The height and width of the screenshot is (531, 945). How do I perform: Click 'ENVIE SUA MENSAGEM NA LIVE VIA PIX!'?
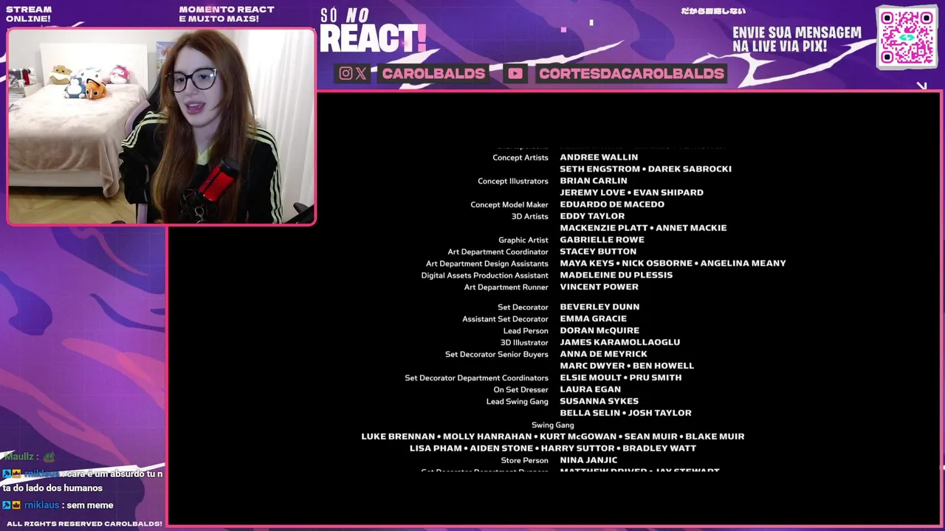[x=797, y=40]
